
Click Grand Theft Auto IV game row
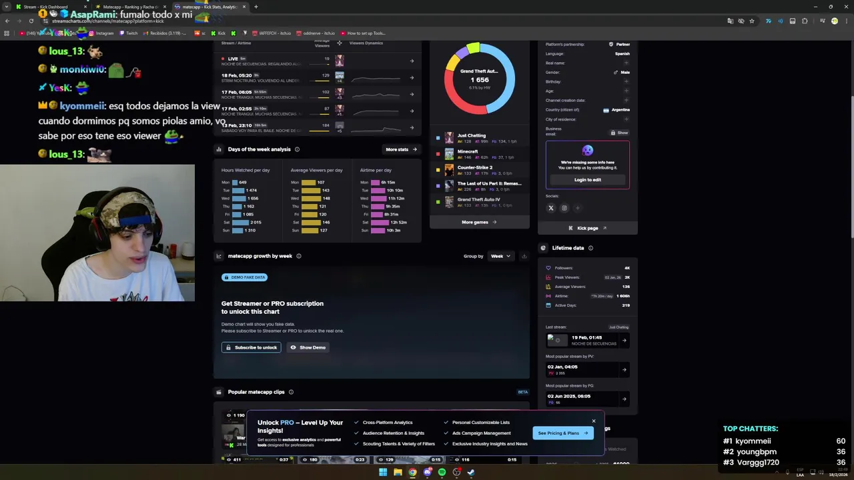pyautogui.click(x=479, y=202)
